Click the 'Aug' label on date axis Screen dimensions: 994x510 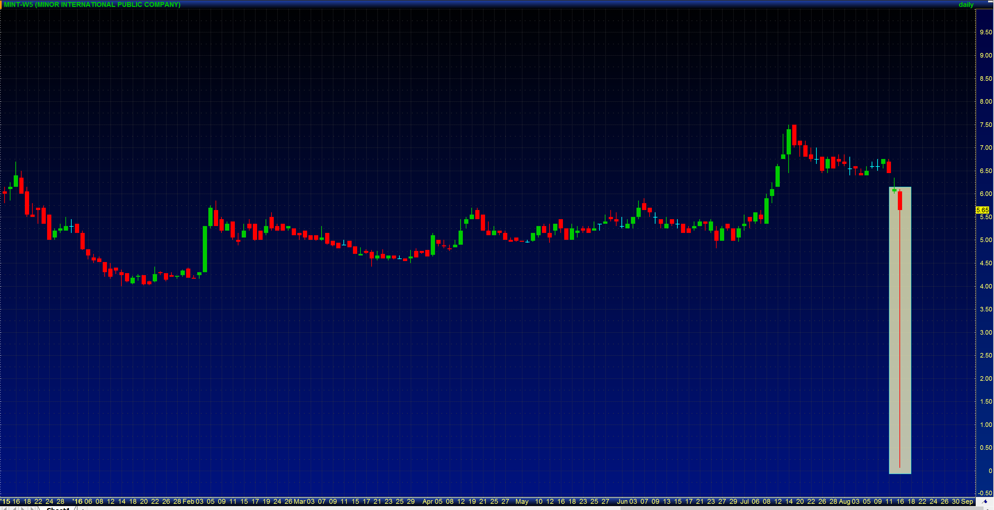tap(844, 501)
